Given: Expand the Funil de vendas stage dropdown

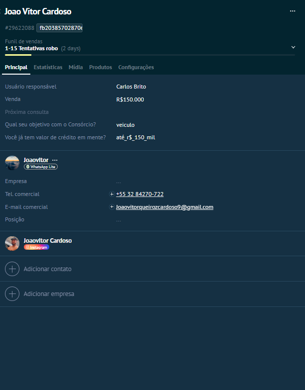Looking at the screenshot, I should (293, 47).
